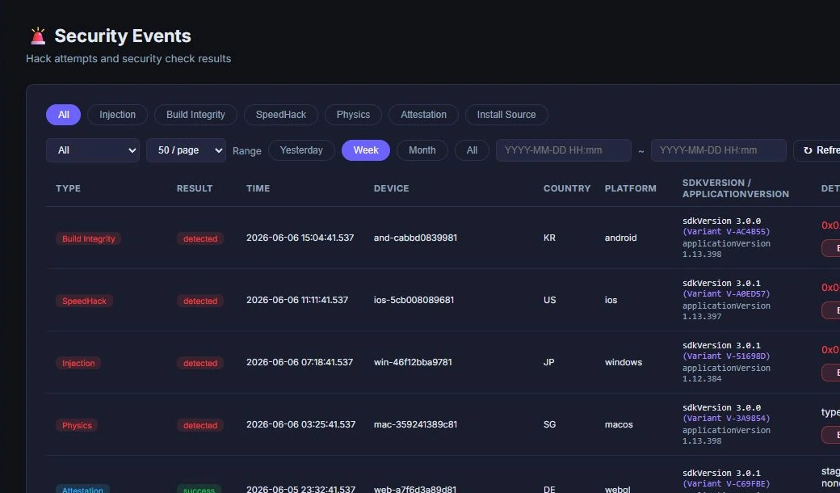The image size is (840, 493).
Task: Set range to All
Action: click(x=472, y=150)
